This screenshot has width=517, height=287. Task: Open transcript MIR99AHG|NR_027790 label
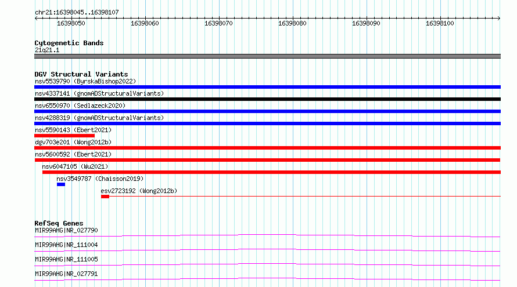(x=66, y=230)
